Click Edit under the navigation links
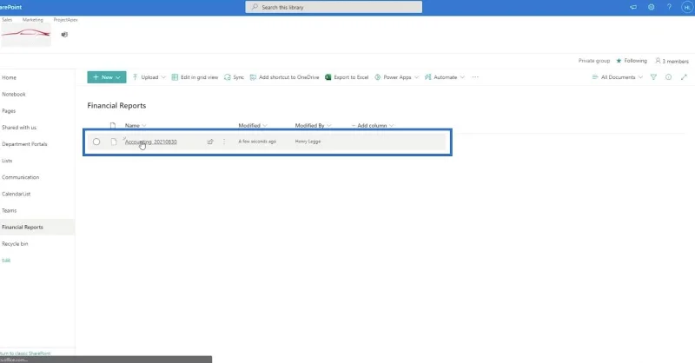This screenshot has height=363, width=695. coord(6,261)
